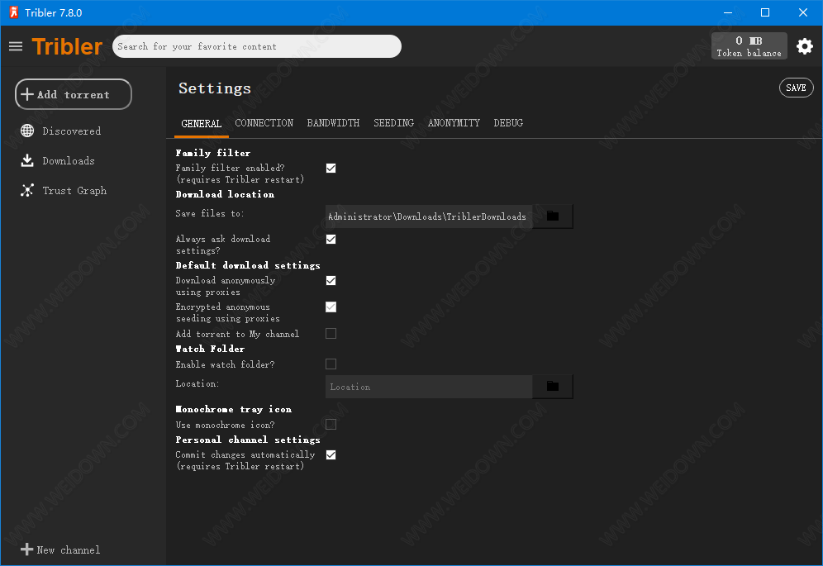Open the Token balance display
This screenshot has height=566, width=823.
[749, 46]
